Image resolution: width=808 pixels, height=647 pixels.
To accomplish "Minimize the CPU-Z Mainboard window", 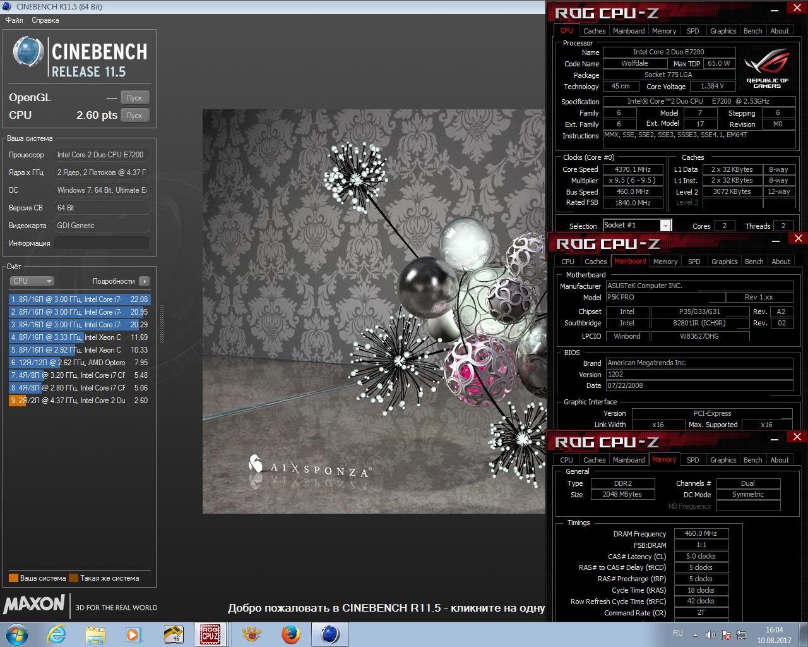I will click(776, 240).
